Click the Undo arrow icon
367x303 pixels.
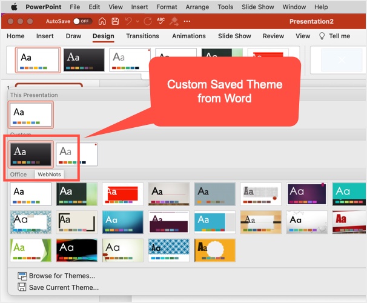pos(128,21)
